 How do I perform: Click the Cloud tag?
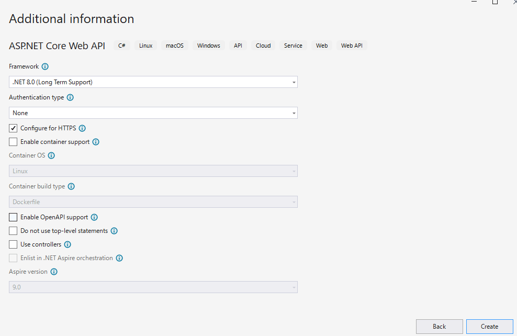click(263, 46)
